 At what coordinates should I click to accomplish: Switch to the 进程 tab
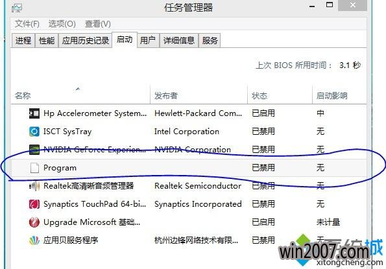23,40
